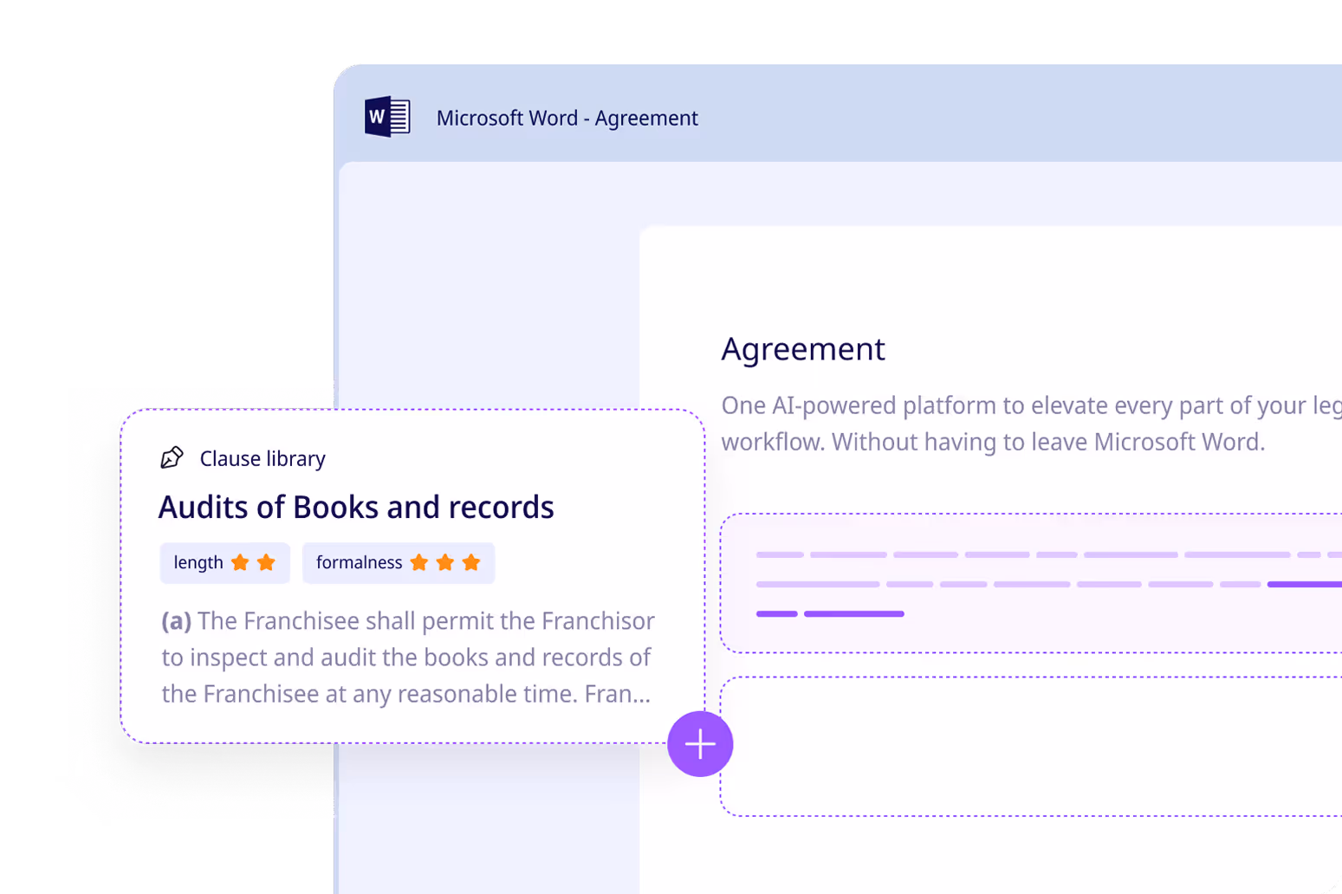
Task: Click the empty dashed clause drop area
Action: 1031,747
